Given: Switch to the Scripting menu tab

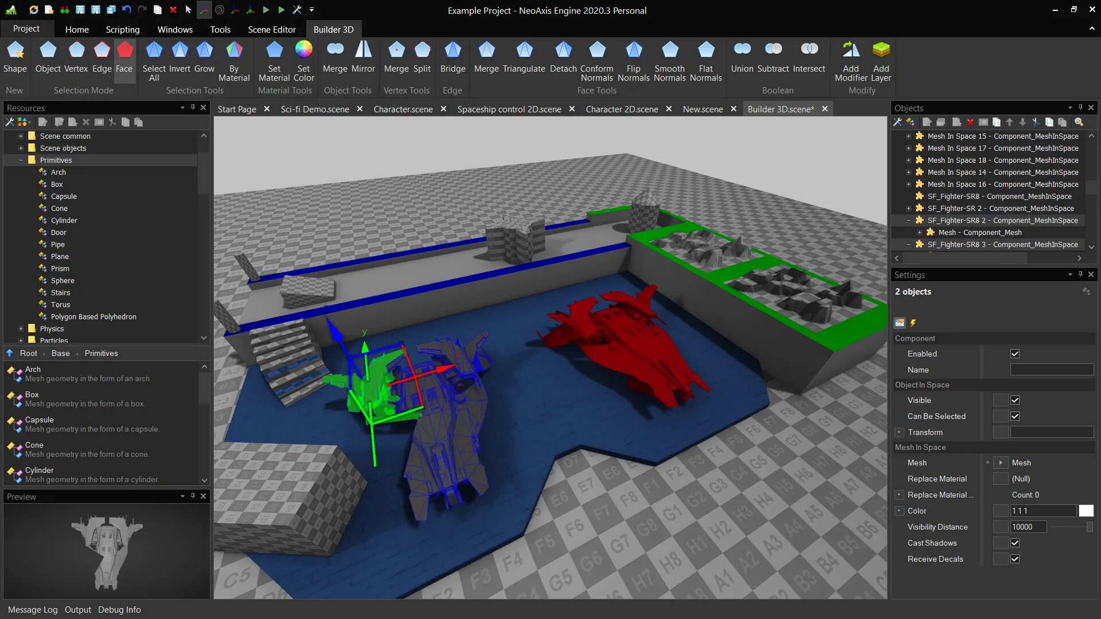Looking at the screenshot, I should [123, 29].
